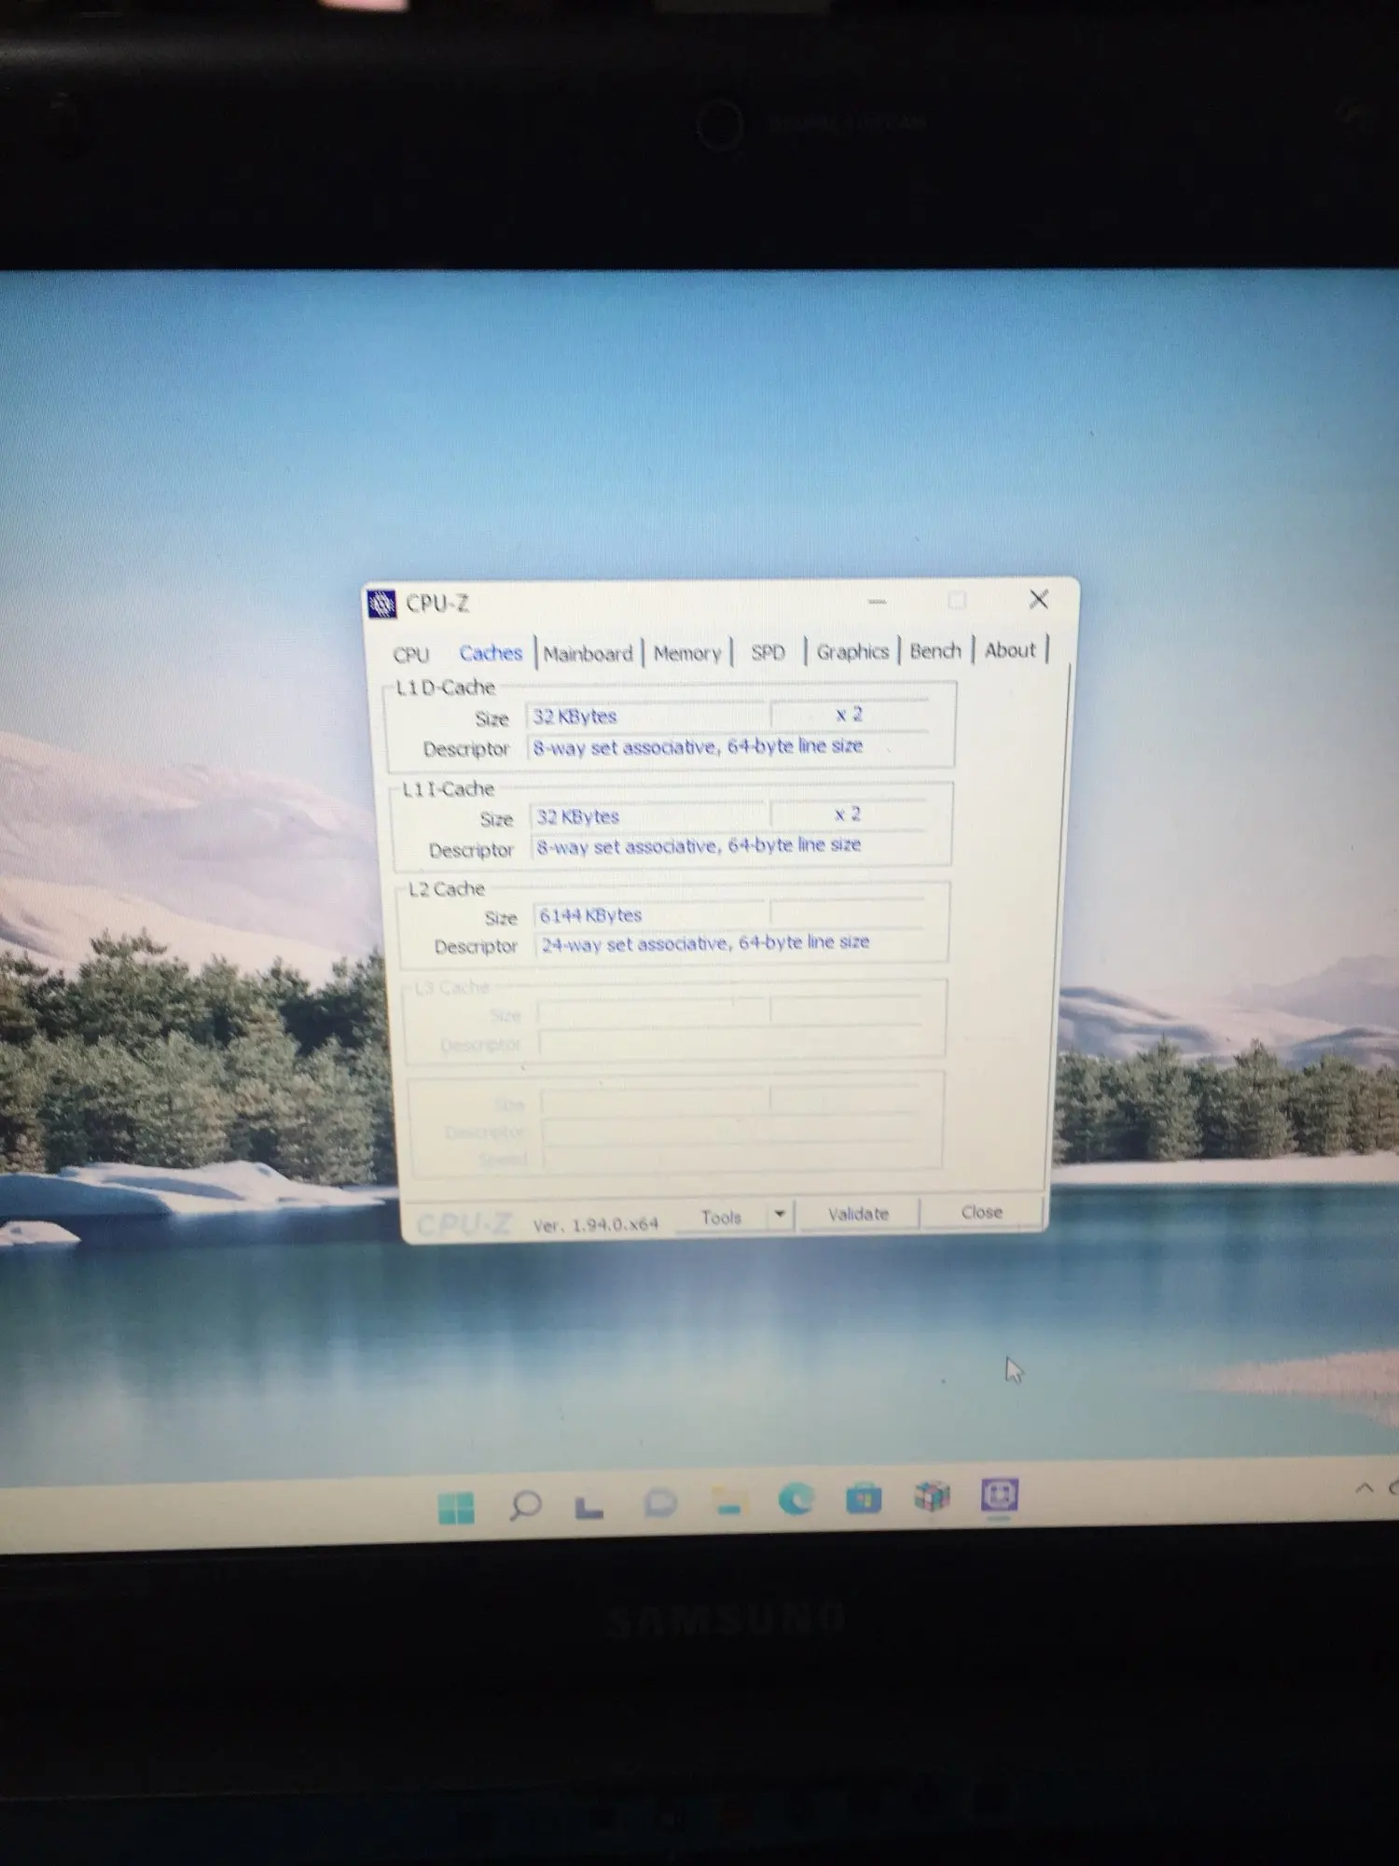
Task: Click the 'CPU-Z' window title text
Action: 437,604
